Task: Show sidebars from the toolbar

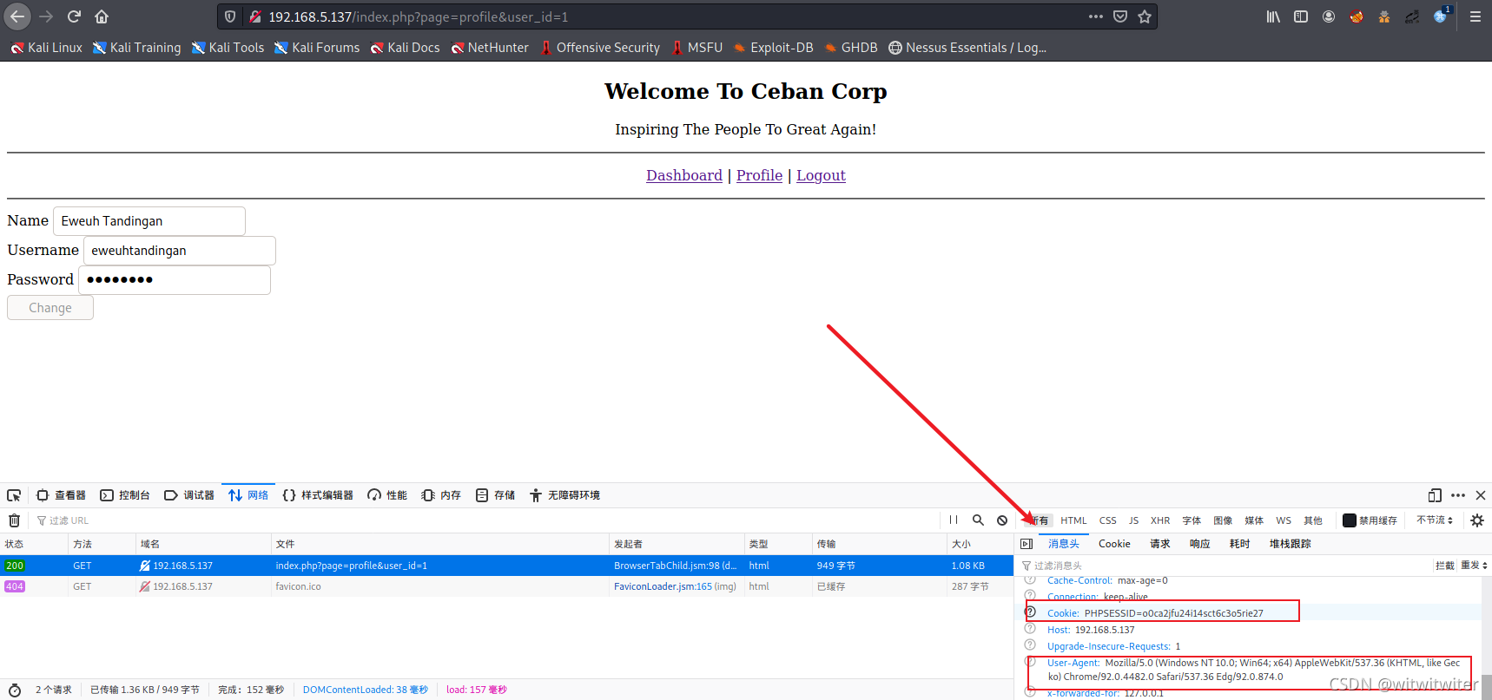Action: pyautogui.click(x=1301, y=16)
